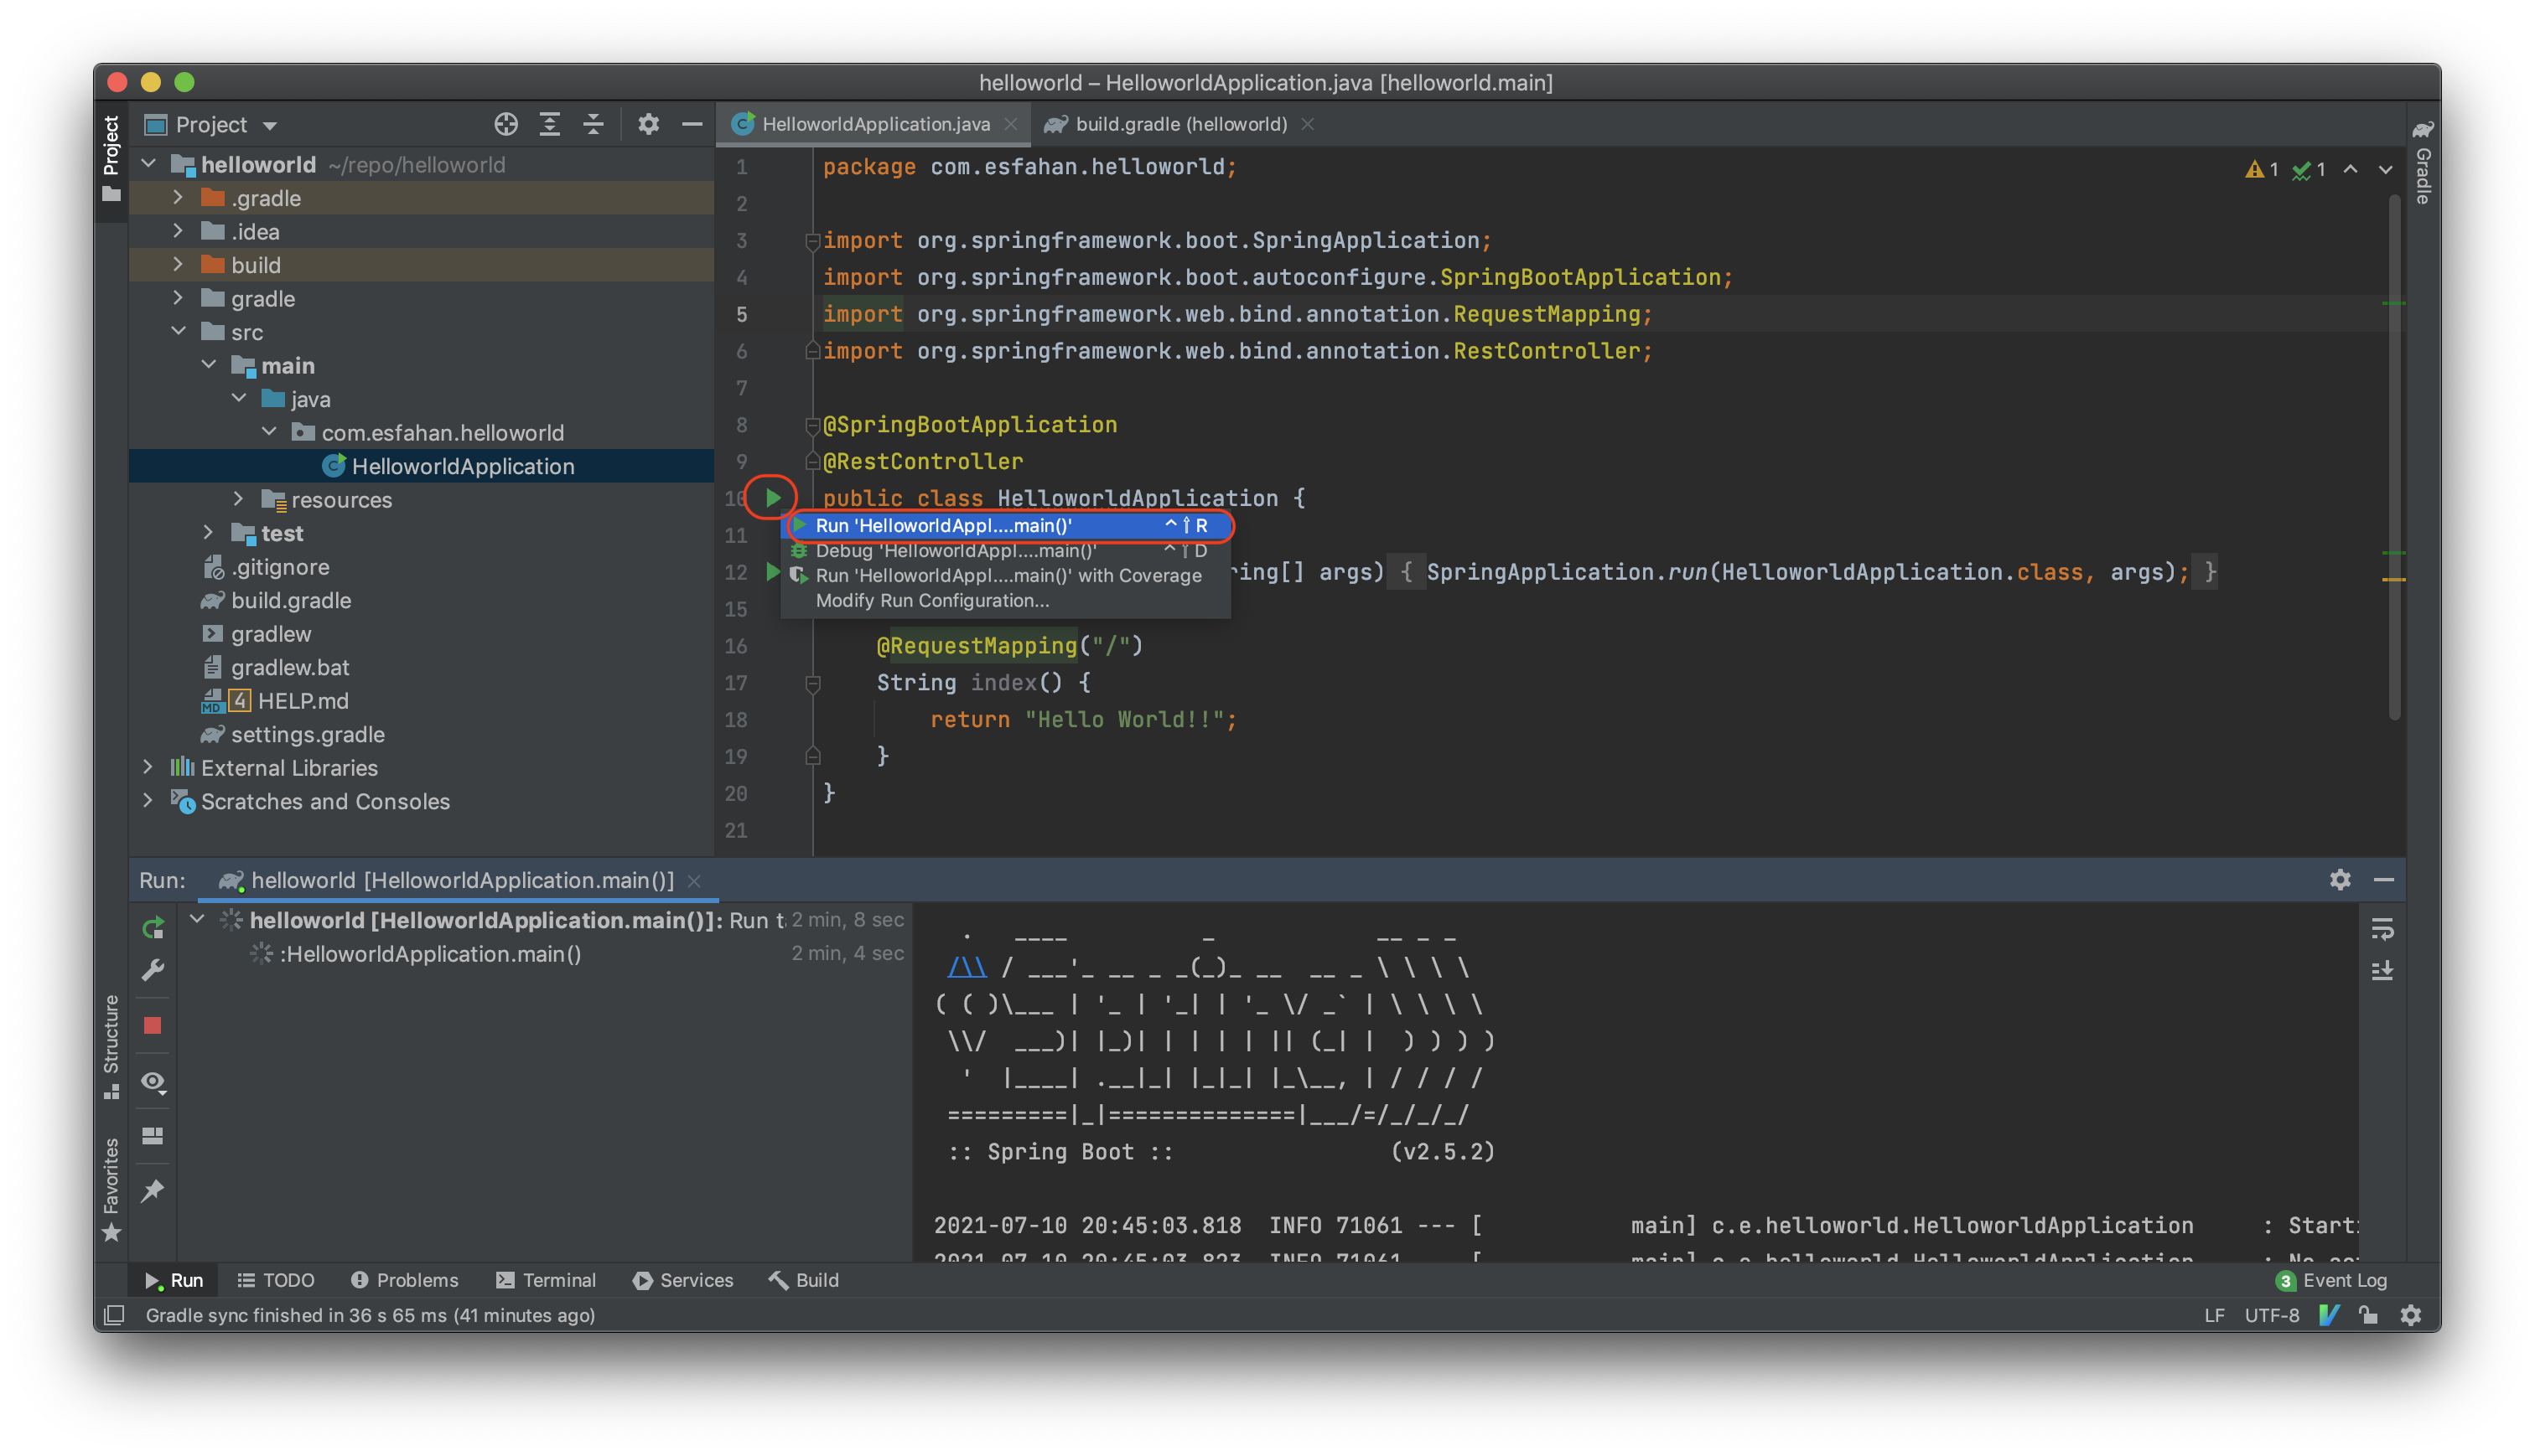Click the green run gutter arrow at line 12
Viewport: 2535px width, 1456px height.
point(771,572)
